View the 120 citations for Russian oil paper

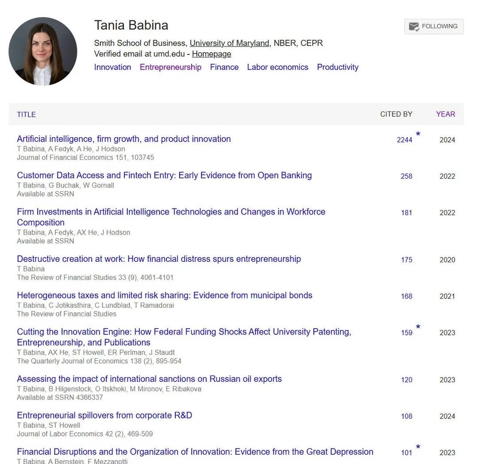pos(406,380)
